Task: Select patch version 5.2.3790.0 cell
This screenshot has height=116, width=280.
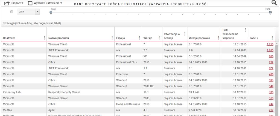Action: [204, 98]
